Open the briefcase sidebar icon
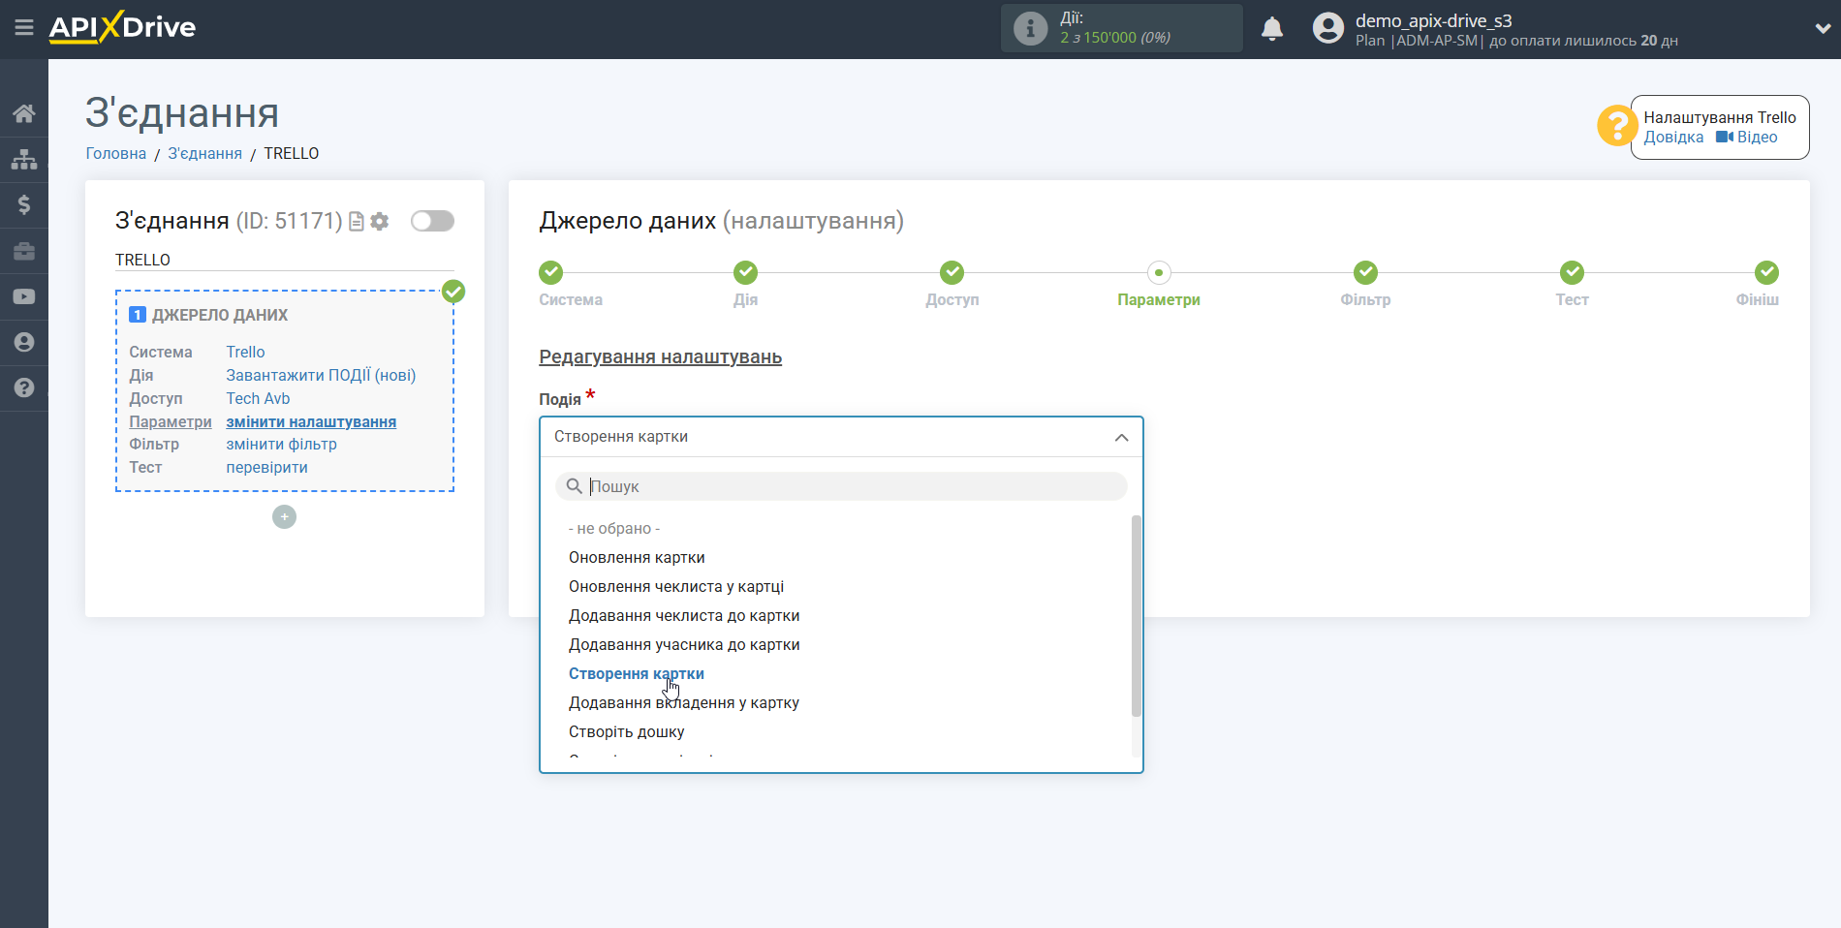This screenshot has width=1841, height=928. pyautogui.click(x=24, y=251)
